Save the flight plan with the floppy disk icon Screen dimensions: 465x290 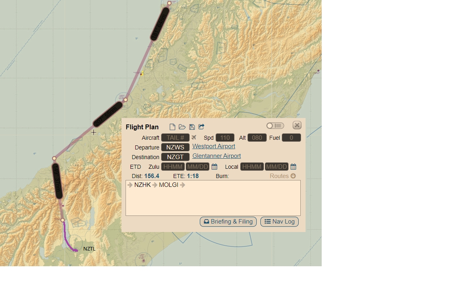tap(192, 127)
